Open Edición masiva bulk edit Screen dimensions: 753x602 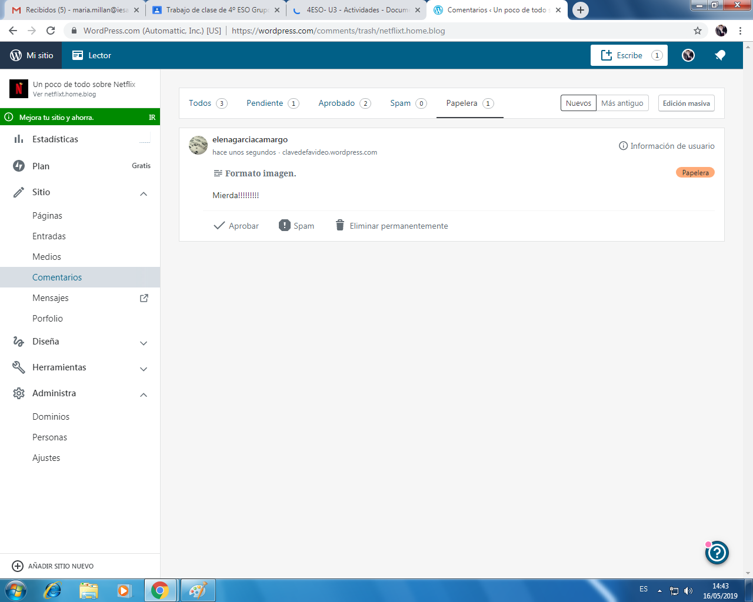tap(686, 103)
